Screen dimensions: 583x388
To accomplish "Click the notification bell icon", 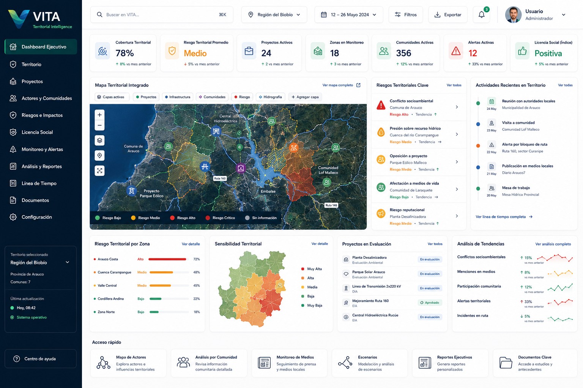I will pos(481,15).
